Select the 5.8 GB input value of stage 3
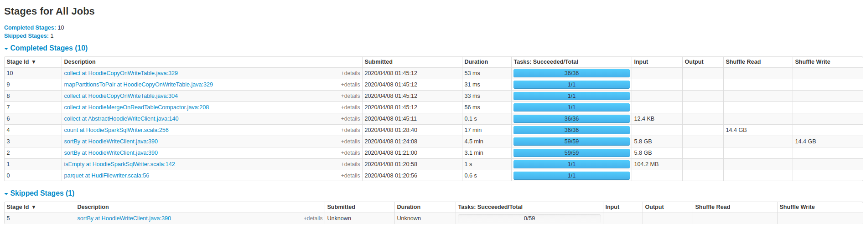The image size is (866, 233). 643,142
